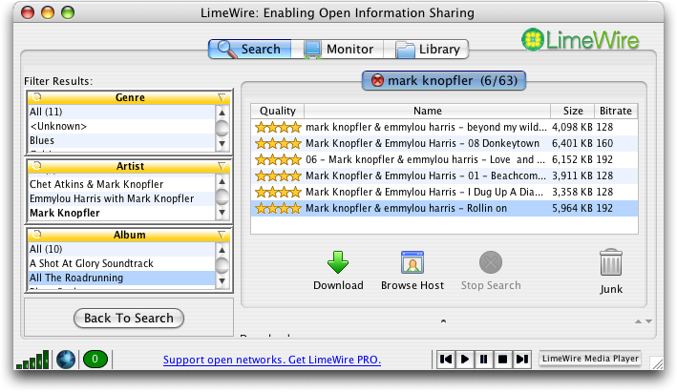Open the Get LimeWire PRO link
This screenshot has width=677, height=392.
click(271, 360)
